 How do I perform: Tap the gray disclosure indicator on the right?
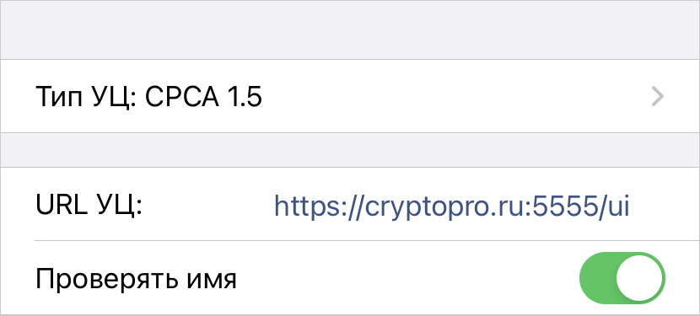pos(658,96)
